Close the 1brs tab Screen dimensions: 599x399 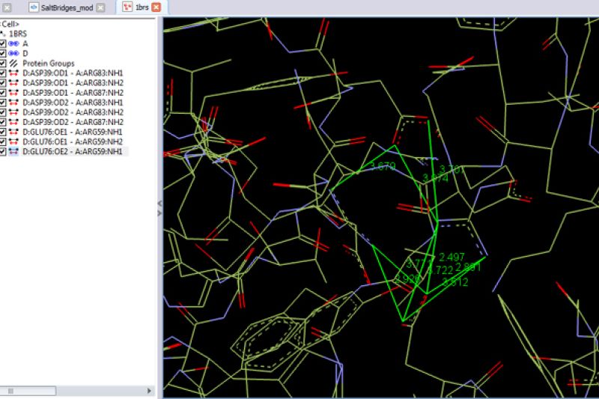tap(156, 7)
